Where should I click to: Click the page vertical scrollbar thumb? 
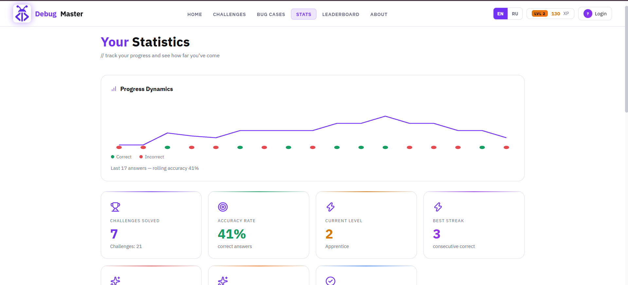(626, 59)
